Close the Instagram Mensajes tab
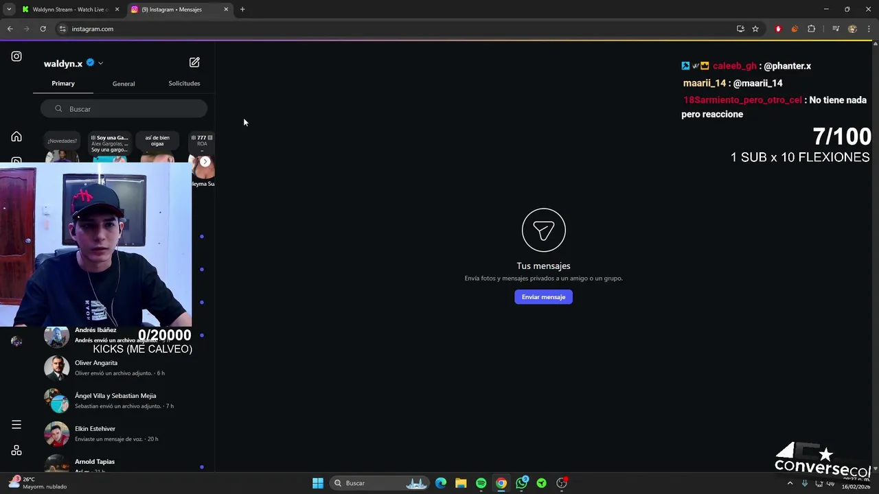 click(x=226, y=10)
